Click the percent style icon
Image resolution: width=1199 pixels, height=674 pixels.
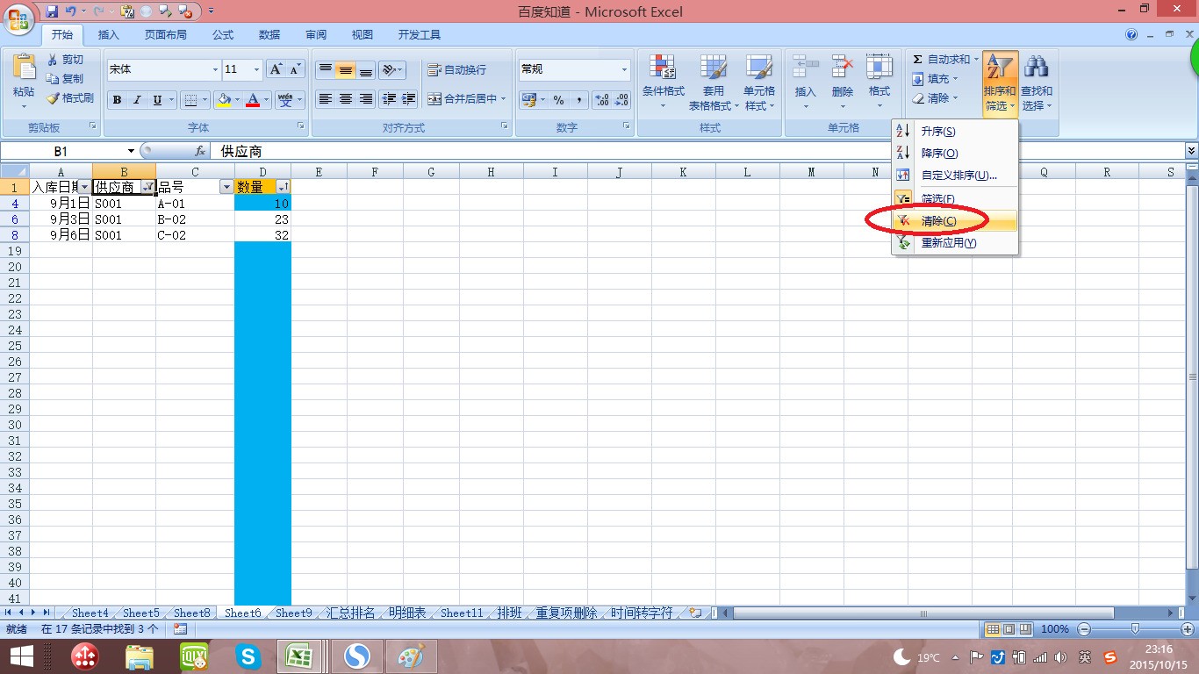[558, 100]
